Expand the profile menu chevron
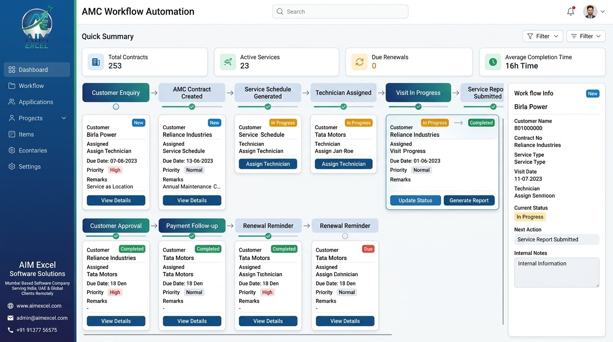Viewport: 613px width, 342px height. [x=603, y=12]
